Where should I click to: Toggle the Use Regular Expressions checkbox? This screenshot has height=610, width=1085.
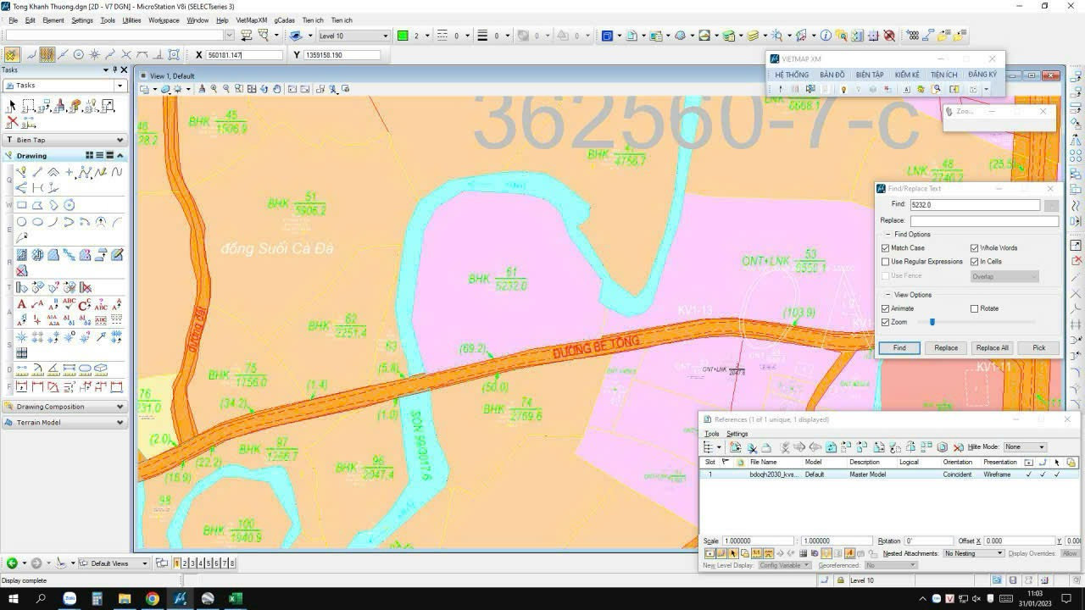886,262
